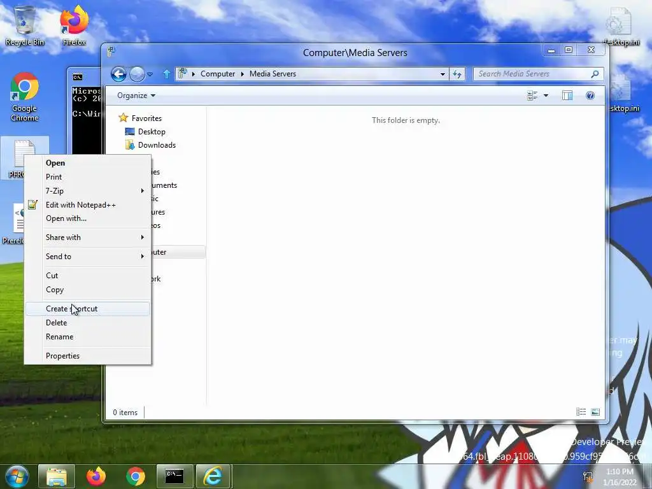The height and width of the screenshot is (489, 652).
Task: Refresh the Media Servers address bar
Action: point(457,74)
